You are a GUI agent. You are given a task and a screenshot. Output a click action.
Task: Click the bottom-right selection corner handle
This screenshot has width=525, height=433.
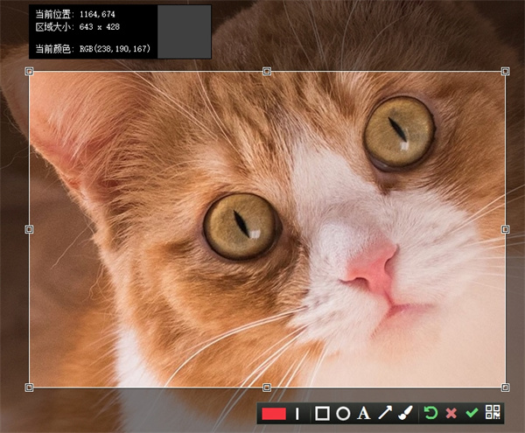click(505, 387)
